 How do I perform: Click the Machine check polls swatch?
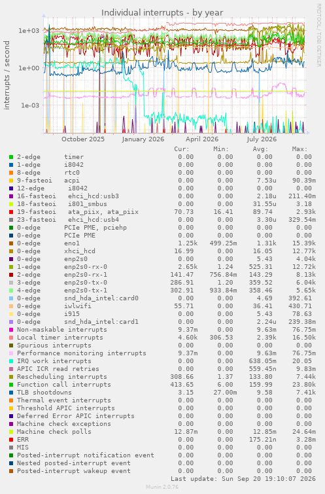pyautogui.click(x=11, y=432)
